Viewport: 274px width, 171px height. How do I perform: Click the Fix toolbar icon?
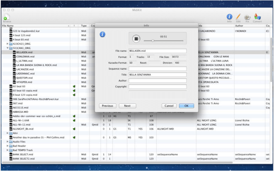pyautogui.click(x=247, y=18)
